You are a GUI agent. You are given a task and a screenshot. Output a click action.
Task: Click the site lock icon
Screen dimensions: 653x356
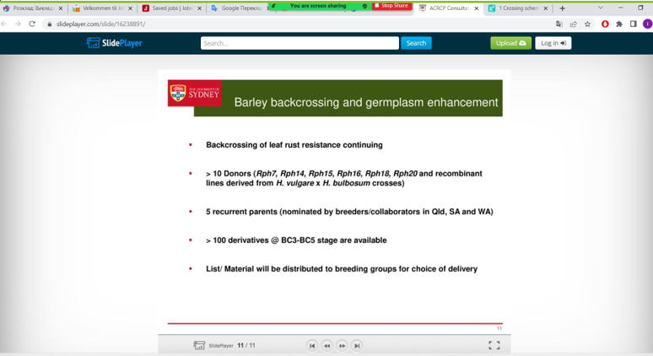point(50,24)
